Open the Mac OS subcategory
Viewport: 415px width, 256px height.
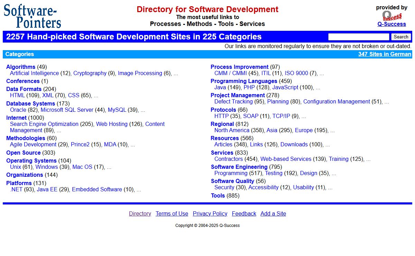(x=82, y=167)
